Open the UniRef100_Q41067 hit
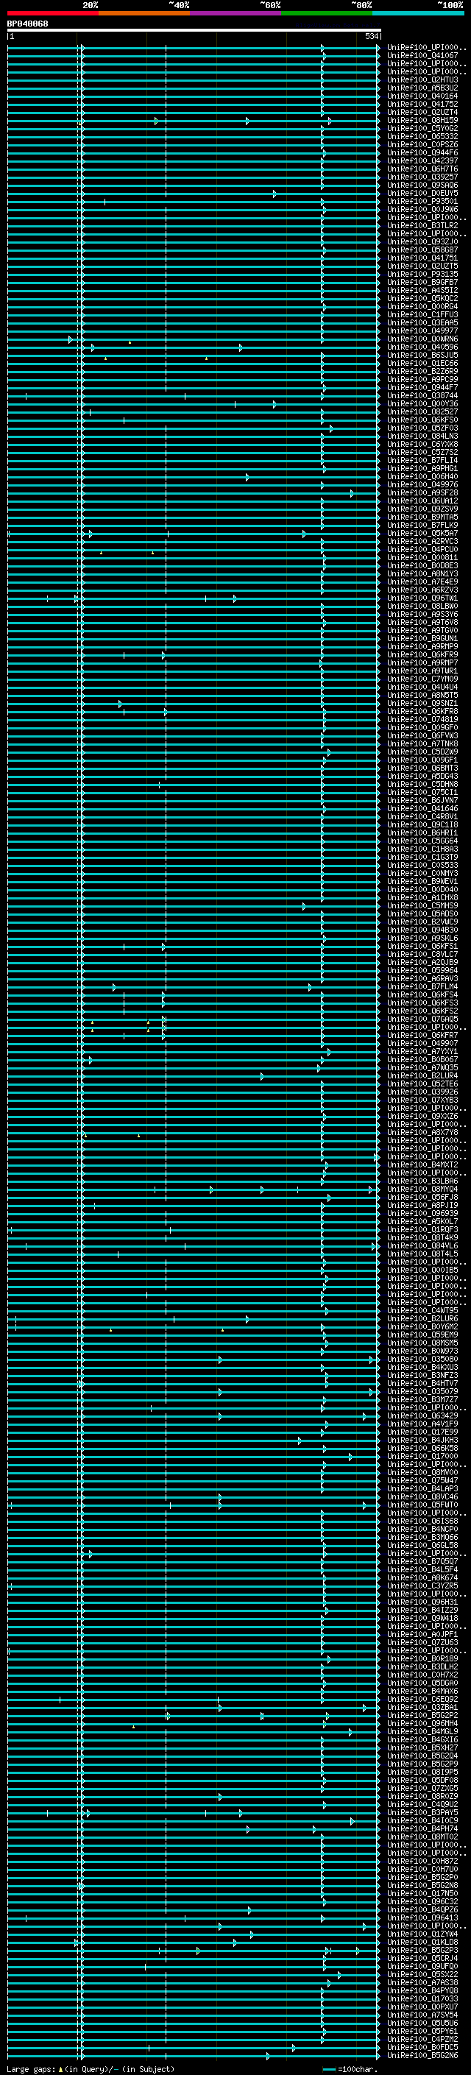 point(422,56)
